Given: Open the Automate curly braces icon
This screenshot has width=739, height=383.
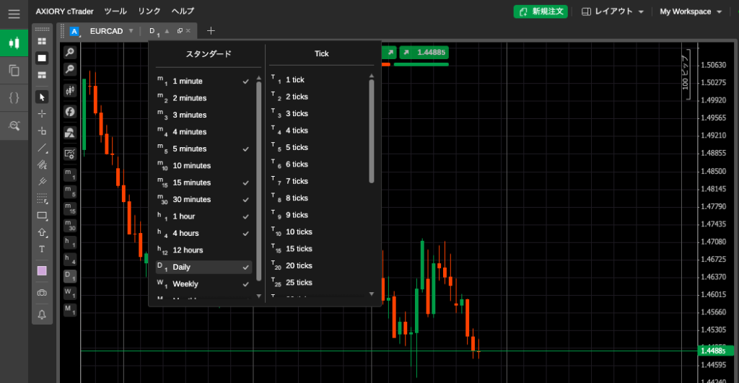Looking at the screenshot, I should [x=14, y=97].
